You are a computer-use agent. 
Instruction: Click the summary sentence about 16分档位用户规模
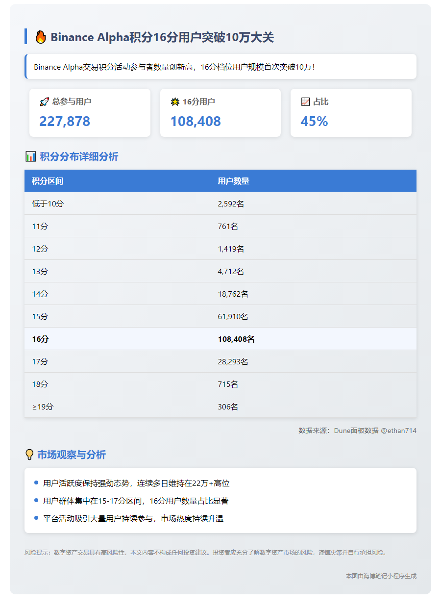[174, 67]
